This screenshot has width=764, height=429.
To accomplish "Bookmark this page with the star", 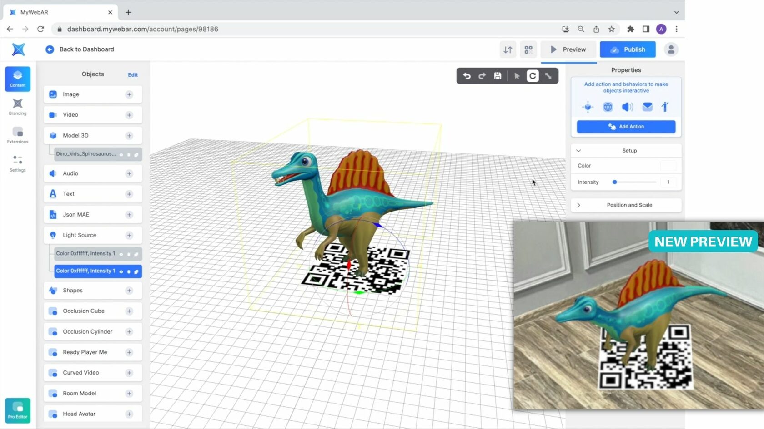I will pos(611,29).
